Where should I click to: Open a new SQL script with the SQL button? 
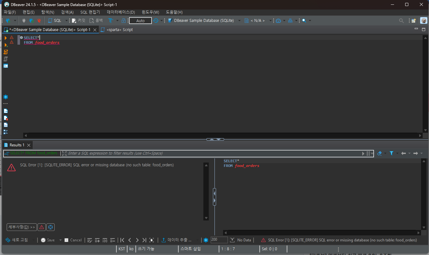coord(55,21)
